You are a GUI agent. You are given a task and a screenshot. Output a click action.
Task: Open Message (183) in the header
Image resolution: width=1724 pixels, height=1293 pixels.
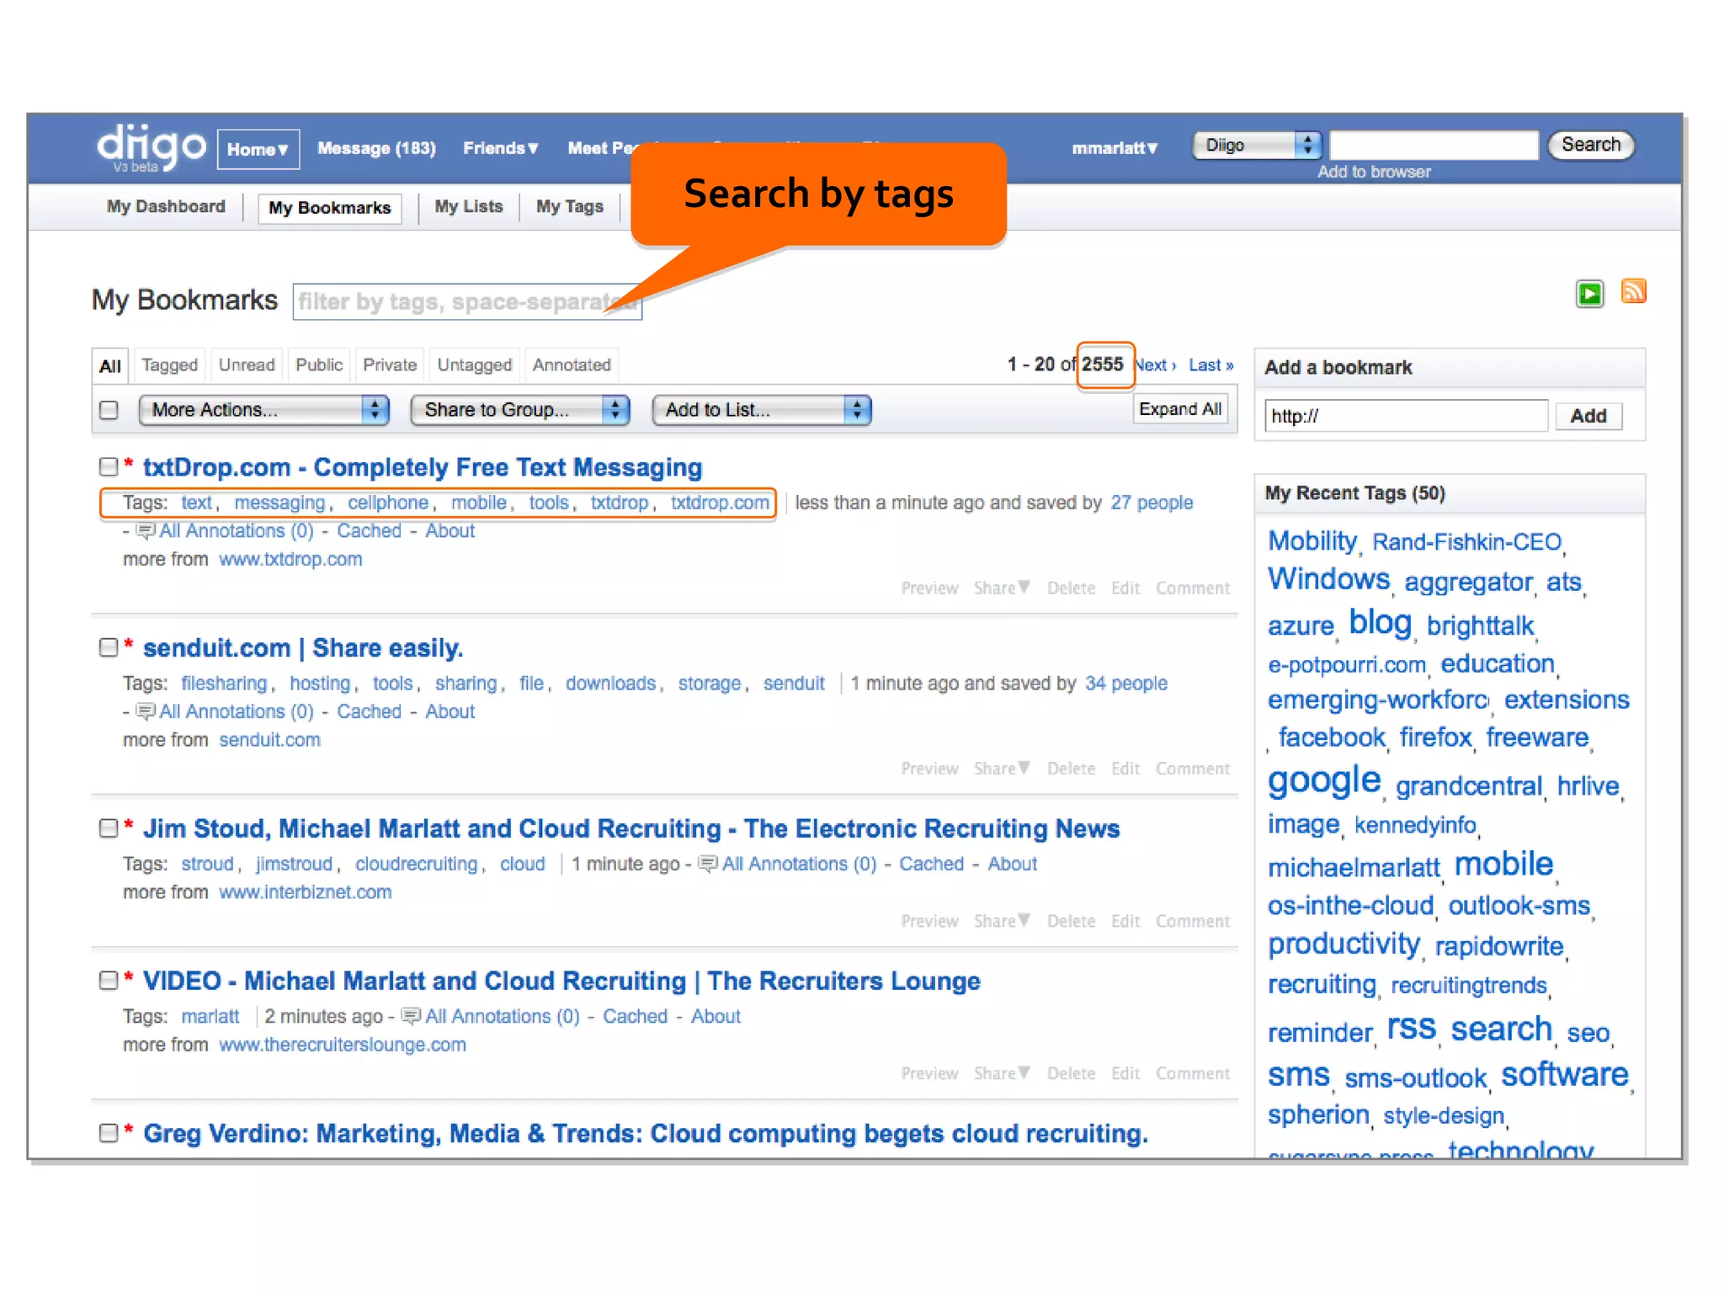(376, 148)
